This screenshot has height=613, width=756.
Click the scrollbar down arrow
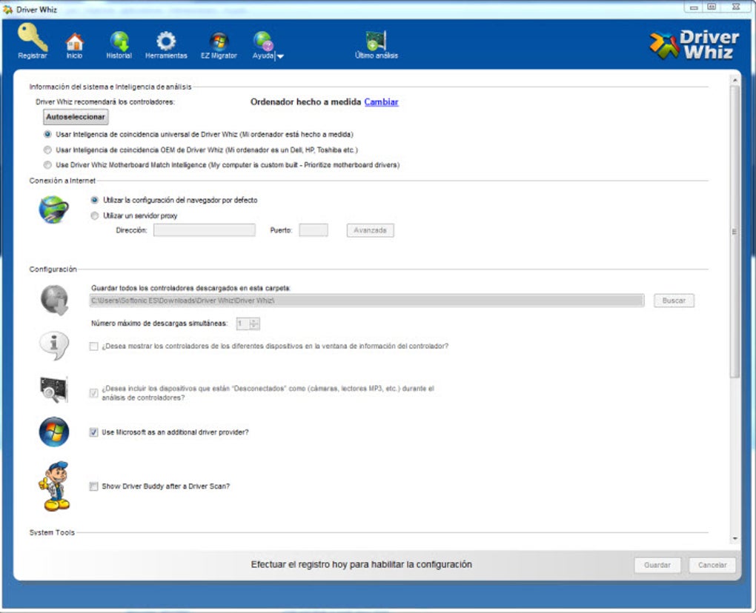click(735, 538)
